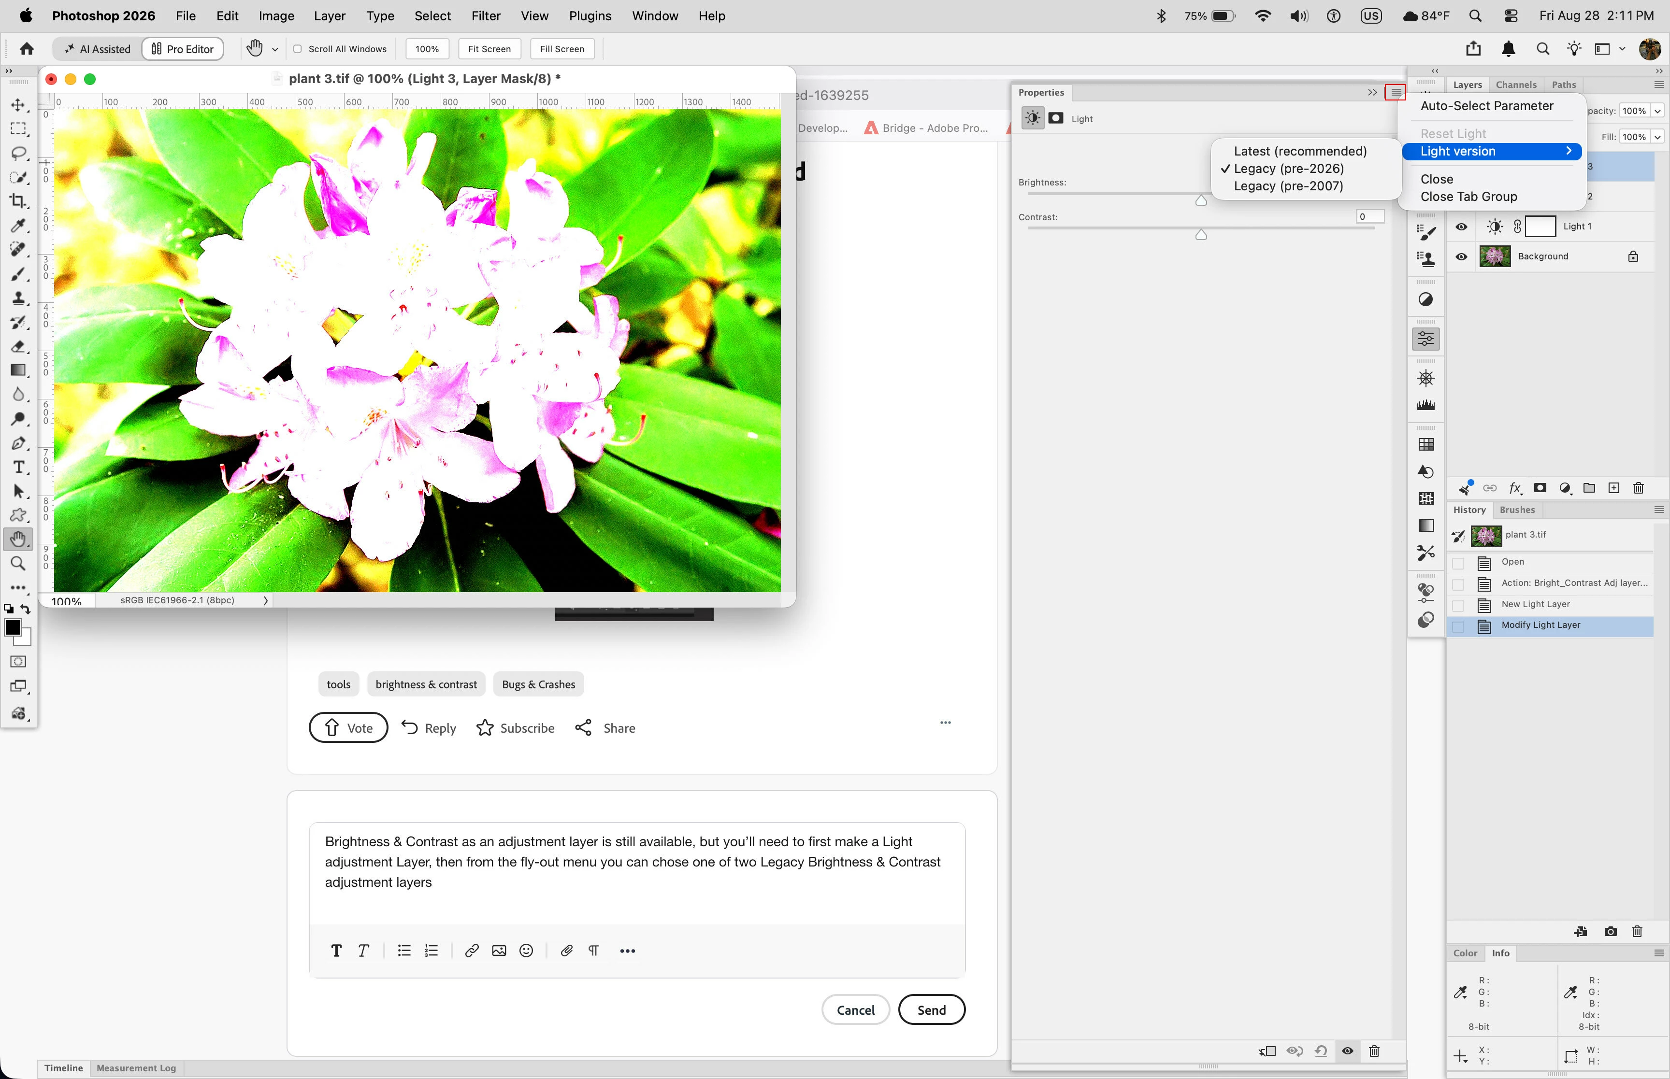
Task: Send the forum reply
Action: (931, 1009)
